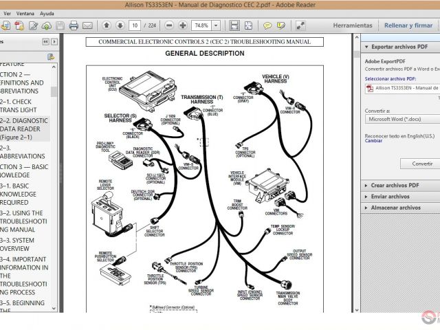Image resolution: width=440 pixels, height=330 pixels.
Task: Open the Ventana menu
Action: point(25,13)
